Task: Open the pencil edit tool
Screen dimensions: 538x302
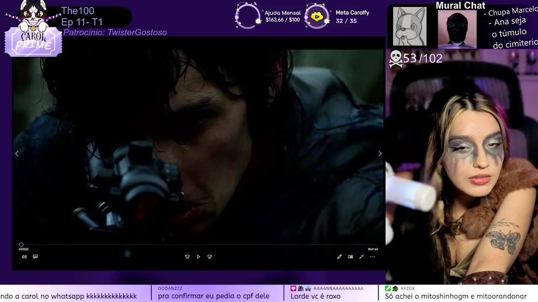Action: click(x=339, y=257)
